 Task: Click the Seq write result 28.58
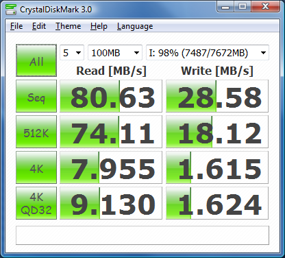pyautogui.click(x=217, y=96)
